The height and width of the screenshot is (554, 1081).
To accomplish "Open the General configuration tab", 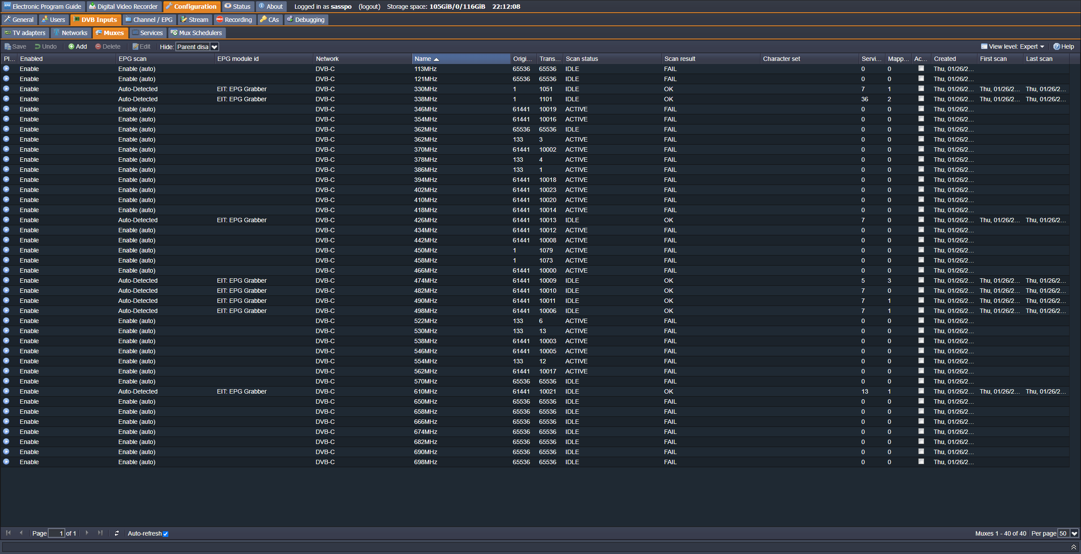I will pyautogui.click(x=19, y=20).
